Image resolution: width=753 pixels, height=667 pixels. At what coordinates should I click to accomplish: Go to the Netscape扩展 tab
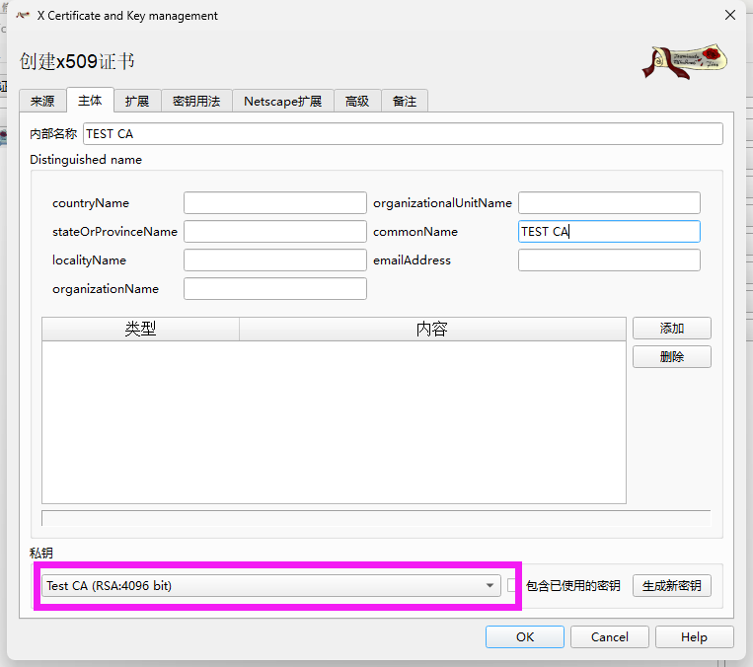point(283,101)
